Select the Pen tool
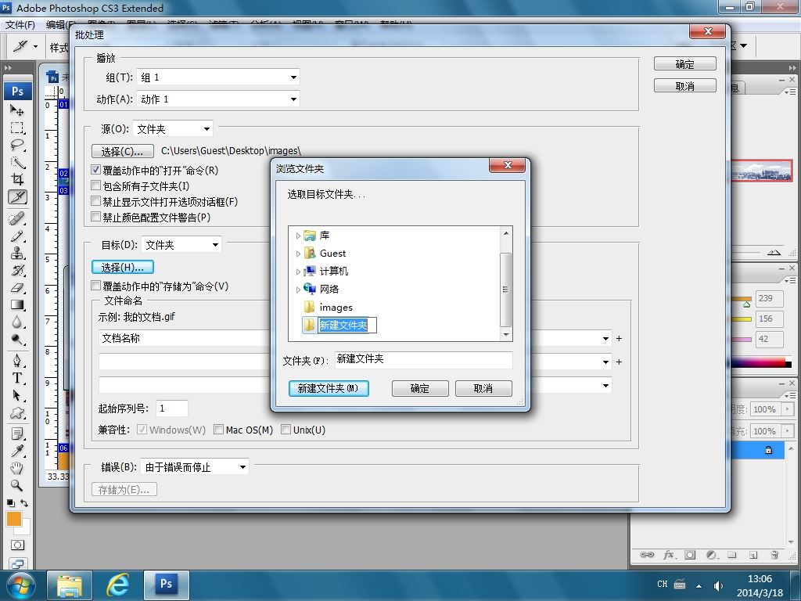The width and height of the screenshot is (801, 601). click(17, 362)
